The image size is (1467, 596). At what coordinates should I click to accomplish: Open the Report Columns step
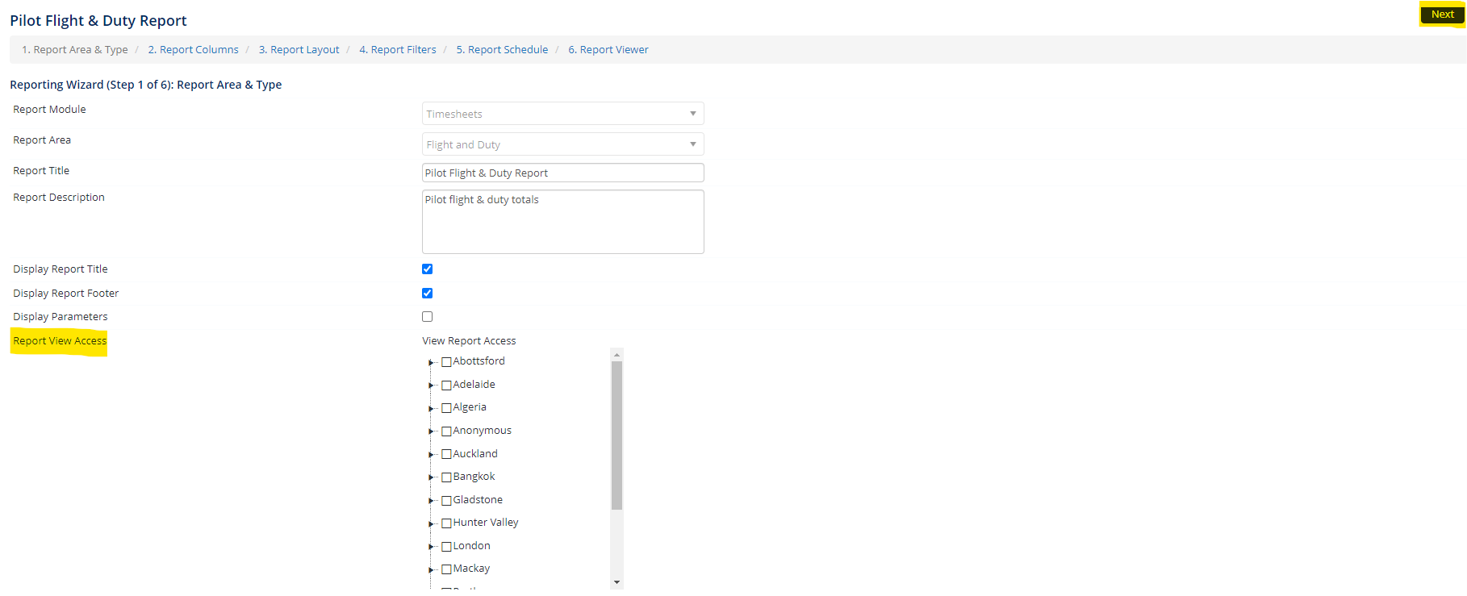coord(199,50)
